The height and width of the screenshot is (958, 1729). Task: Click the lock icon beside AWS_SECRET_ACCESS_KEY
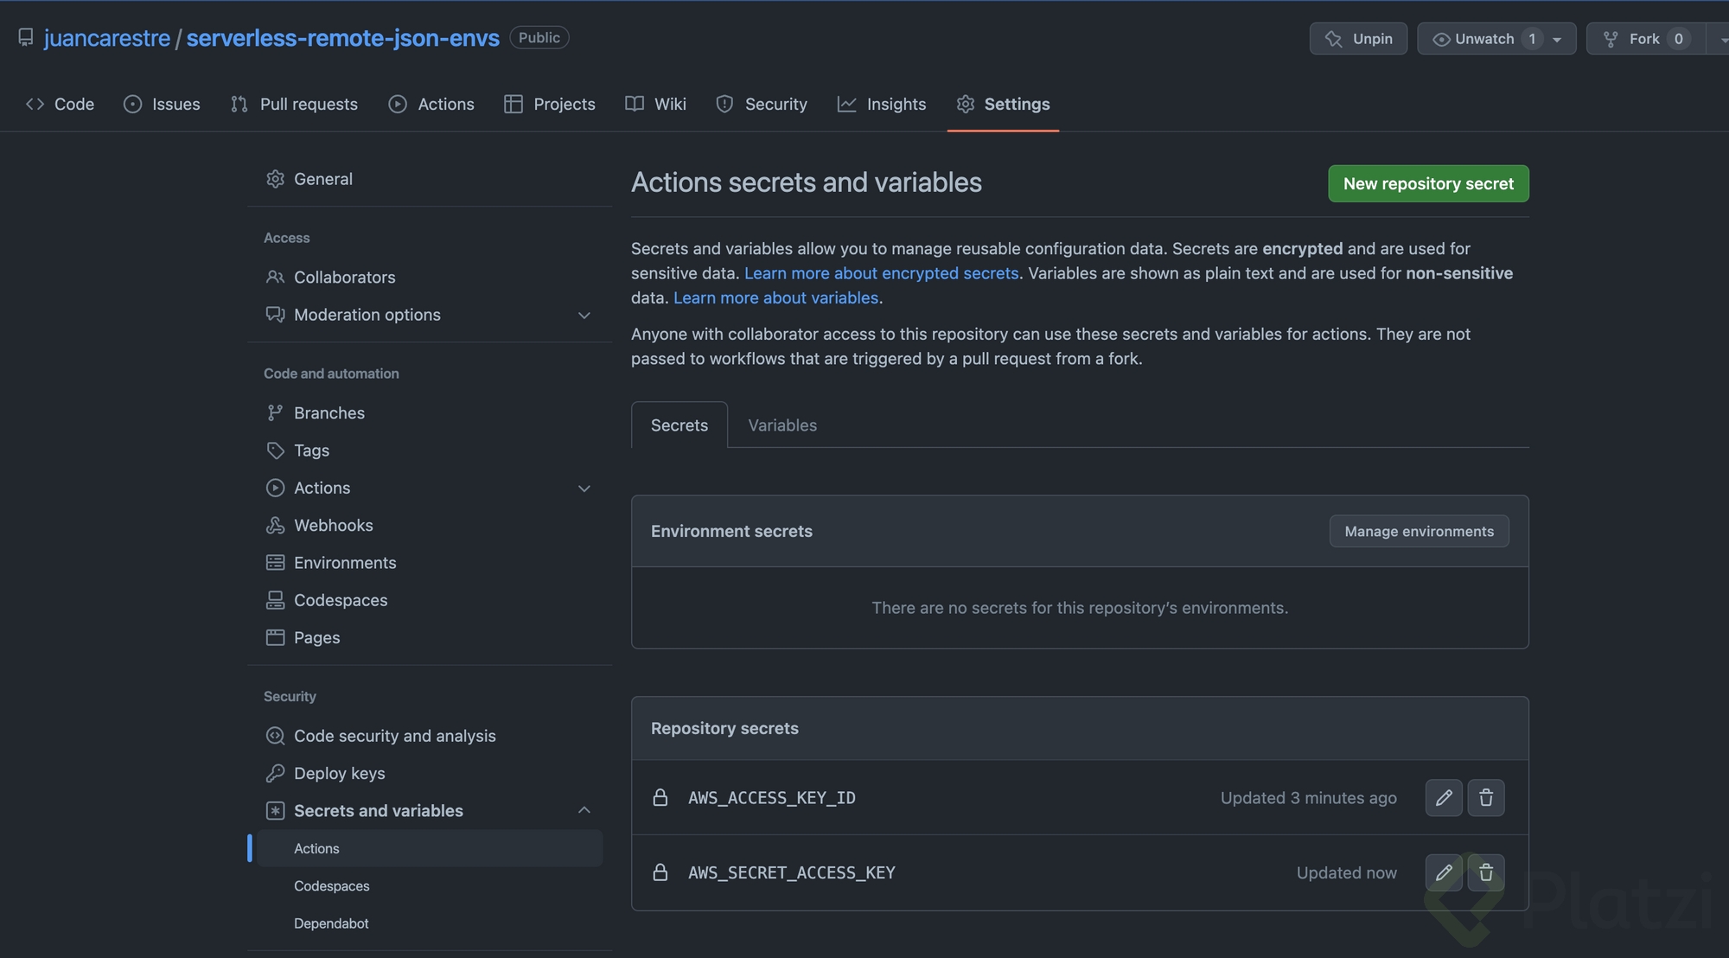pos(660,872)
